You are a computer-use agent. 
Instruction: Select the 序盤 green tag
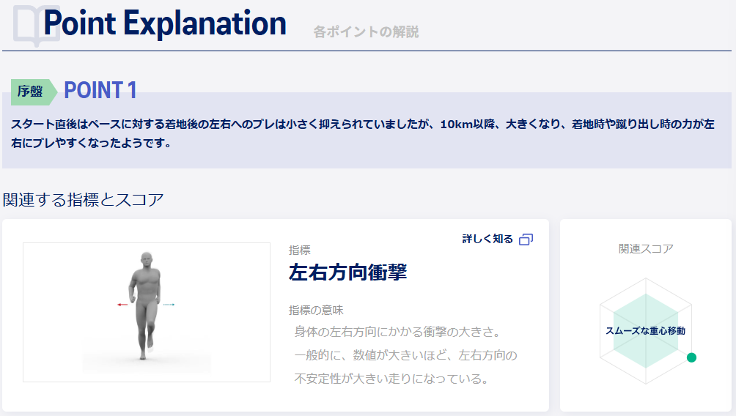coord(32,92)
